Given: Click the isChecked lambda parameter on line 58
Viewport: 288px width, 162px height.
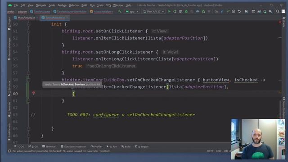Looking at the screenshot, I should coord(246,80).
